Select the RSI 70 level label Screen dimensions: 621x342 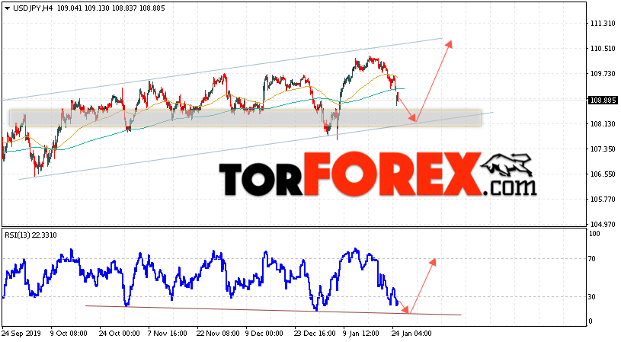coord(592,259)
